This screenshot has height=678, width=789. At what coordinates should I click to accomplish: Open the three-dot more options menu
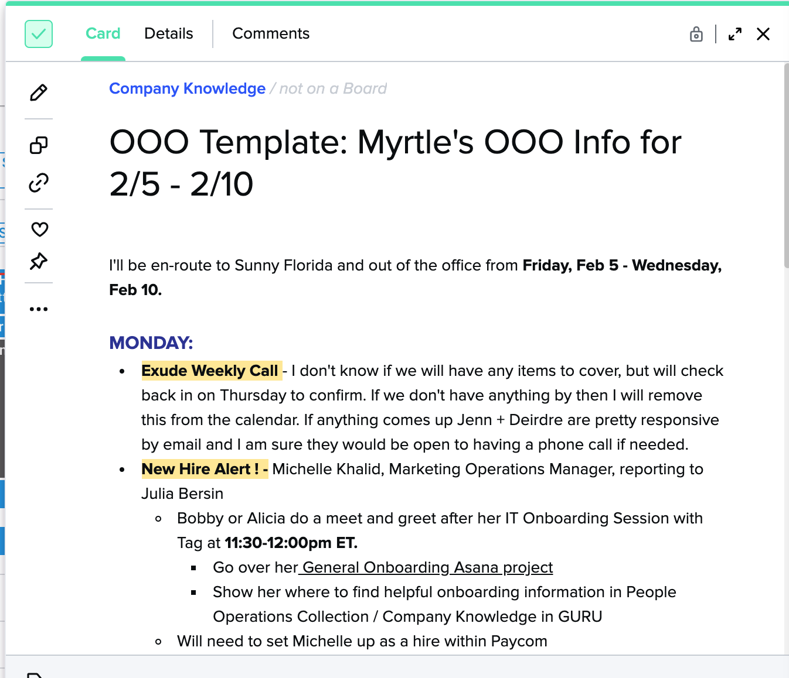click(39, 309)
